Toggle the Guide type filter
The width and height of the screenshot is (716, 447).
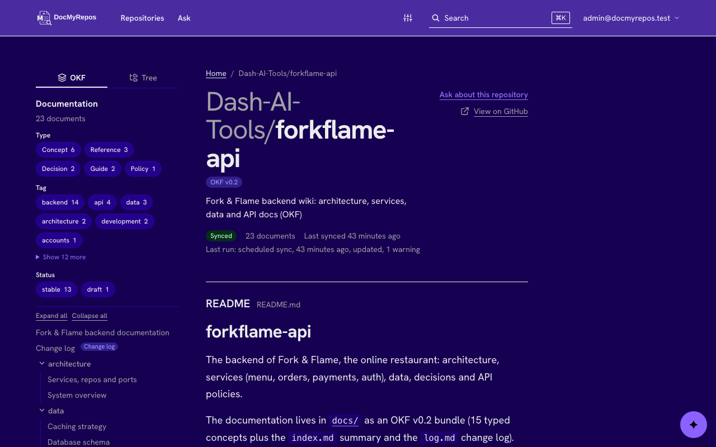point(103,169)
